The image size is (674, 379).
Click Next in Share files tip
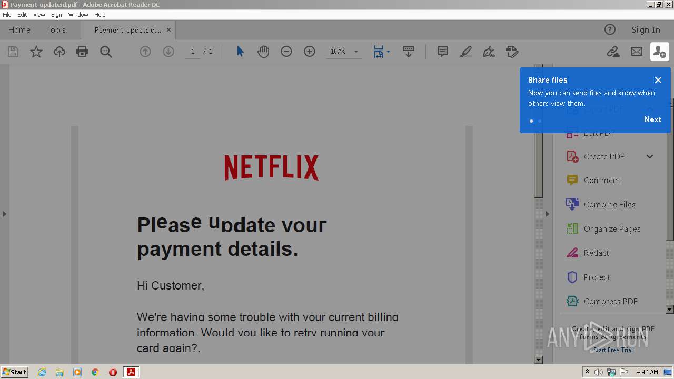[652, 119]
